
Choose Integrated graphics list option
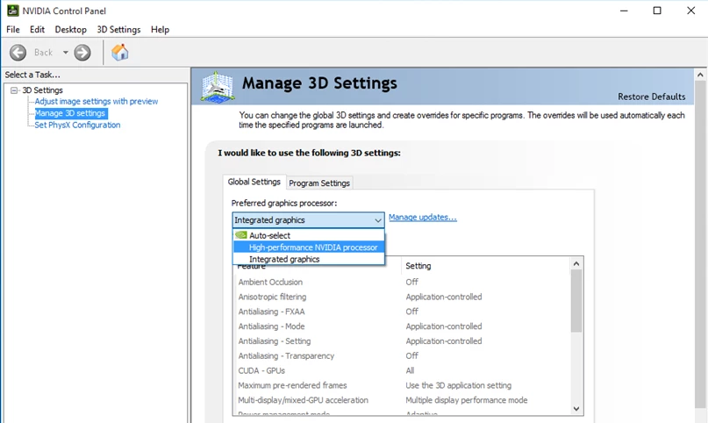coord(309,259)
